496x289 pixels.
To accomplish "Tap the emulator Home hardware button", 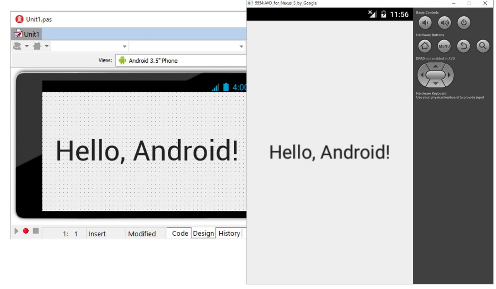I will 425,46.
